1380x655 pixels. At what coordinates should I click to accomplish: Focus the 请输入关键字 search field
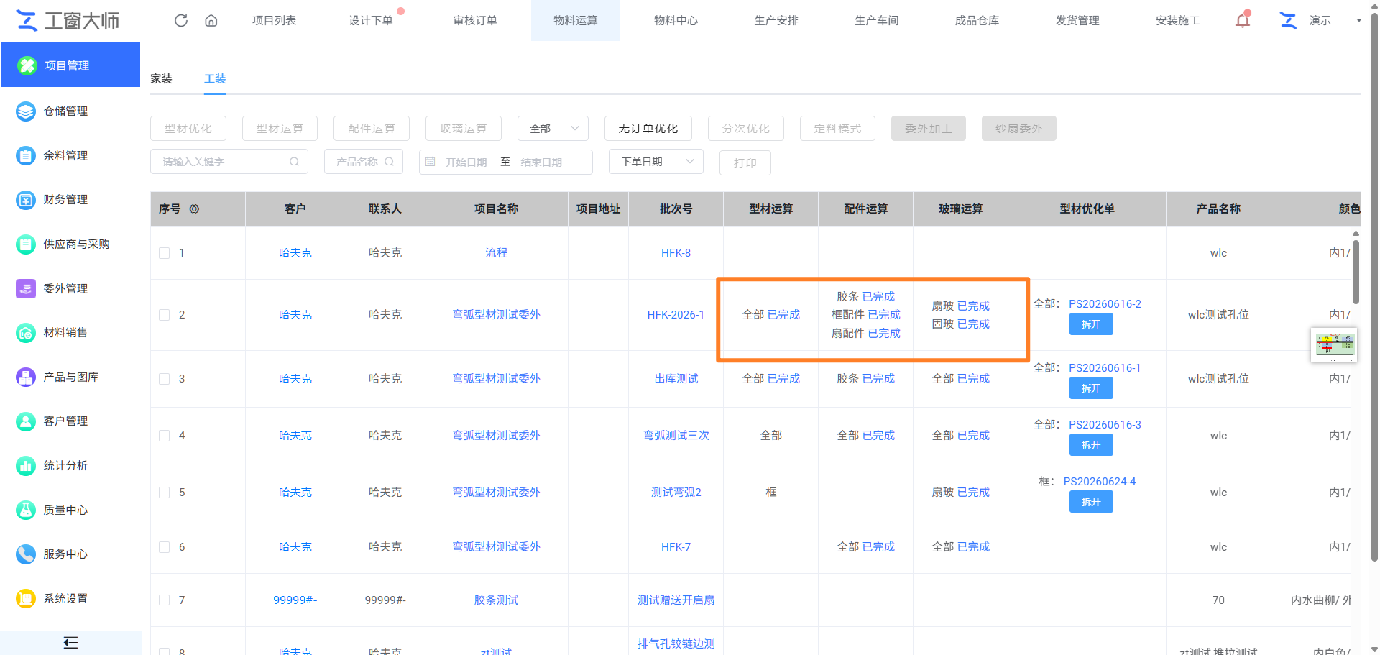click(229, 162)
